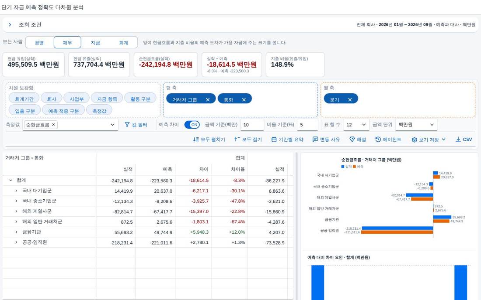481x300 pixels.
Task: Remove 분기 from column axis
Action: [x=350, y=100]
